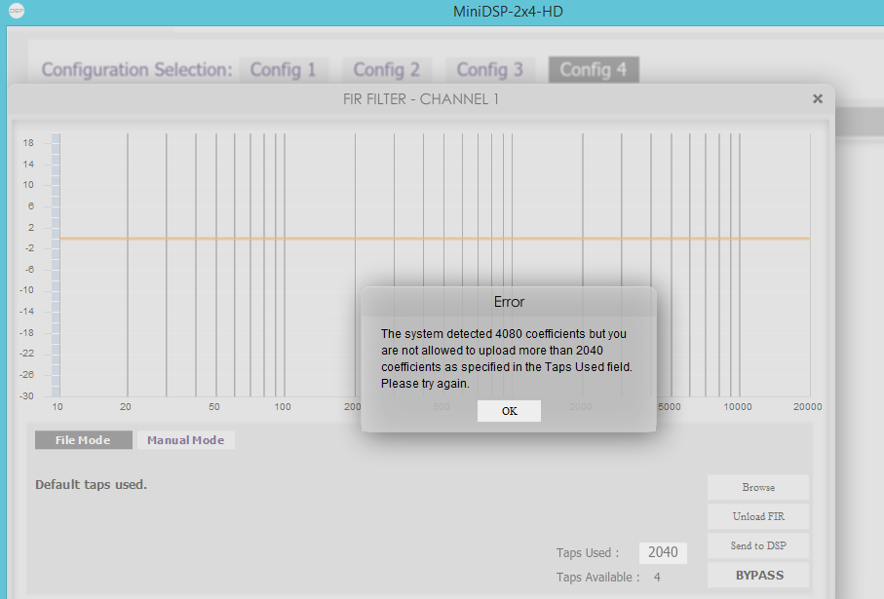
Task: Select File Mode tab
Action: (84, 440)
